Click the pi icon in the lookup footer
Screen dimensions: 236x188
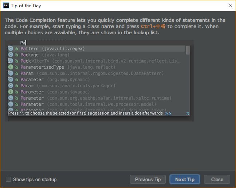[188, 113]
